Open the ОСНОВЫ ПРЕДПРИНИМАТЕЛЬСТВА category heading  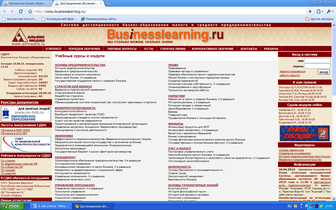(x=80, y=65)
